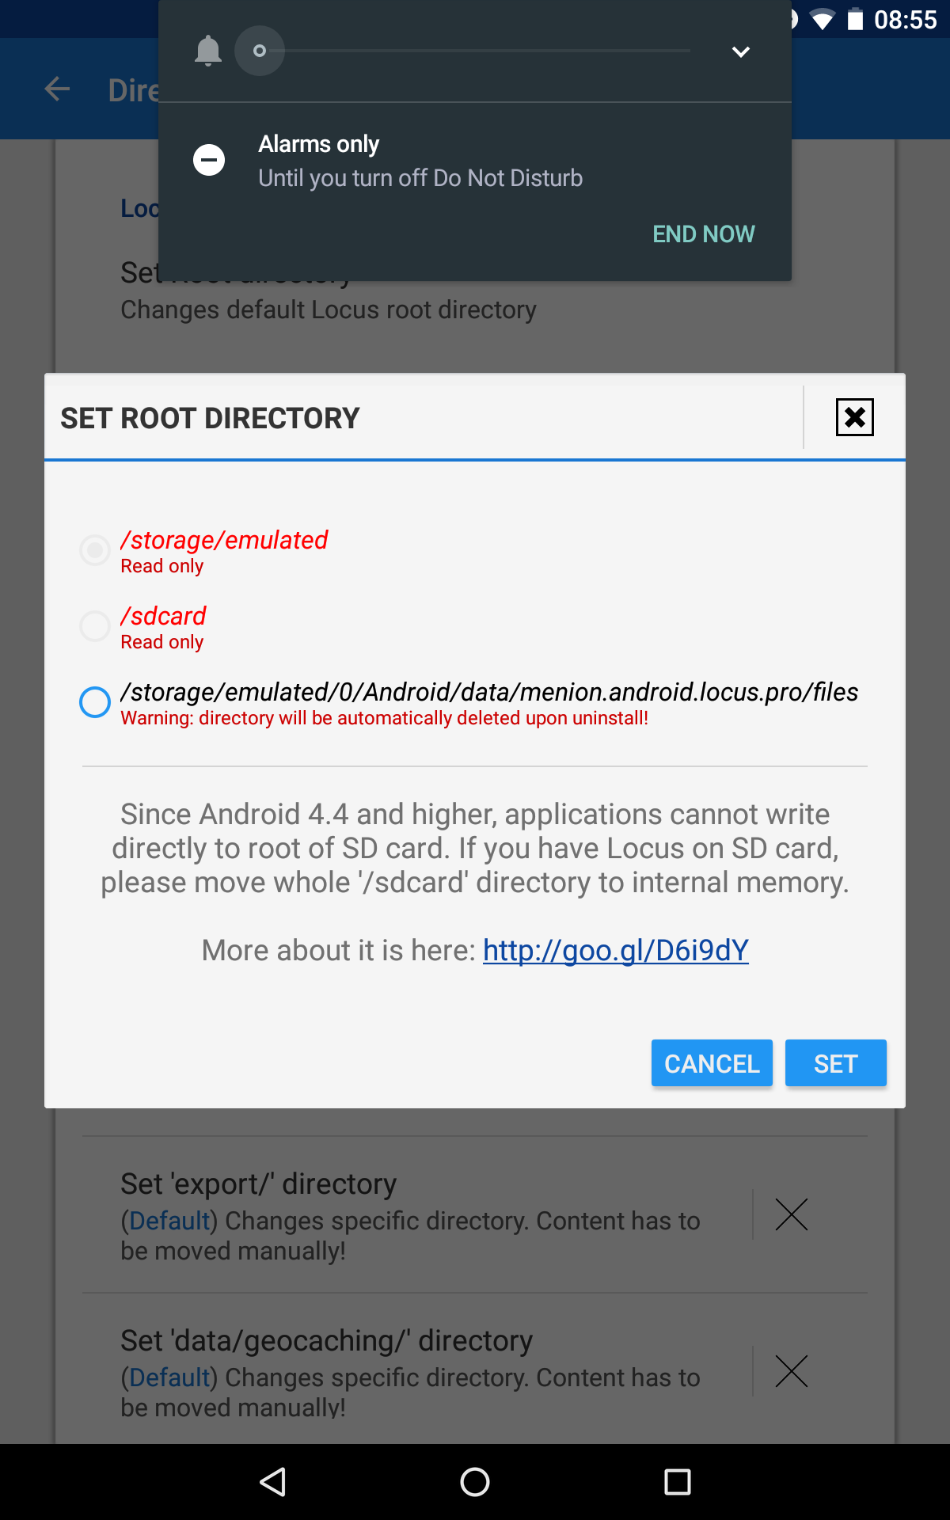Select the /storage/emulated radio option

95,549
